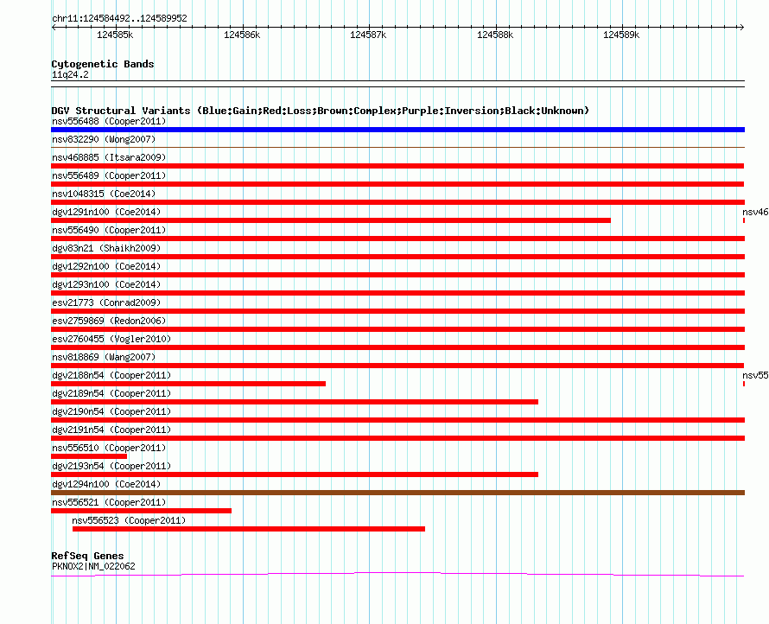Click the Cytogenetic Bands track heading
The image size is (769, 624).
pos(103,64)
